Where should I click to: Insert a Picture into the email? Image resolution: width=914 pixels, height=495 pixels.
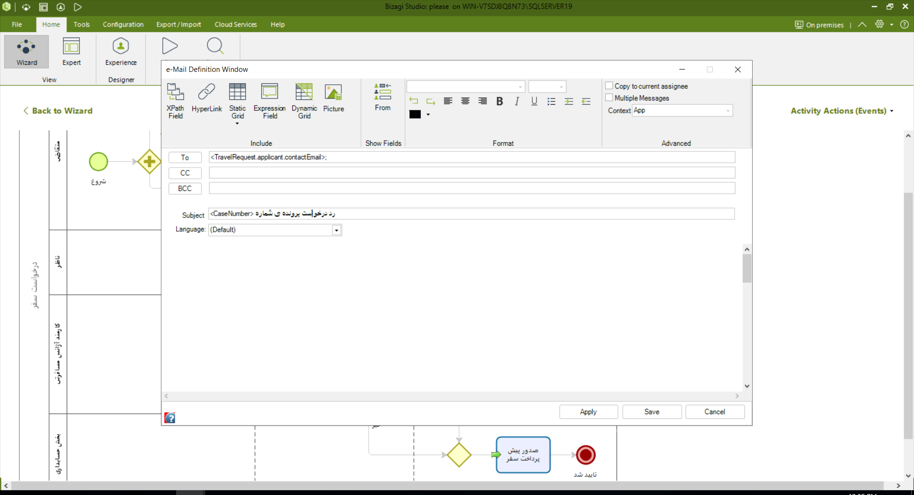[333, 98]
